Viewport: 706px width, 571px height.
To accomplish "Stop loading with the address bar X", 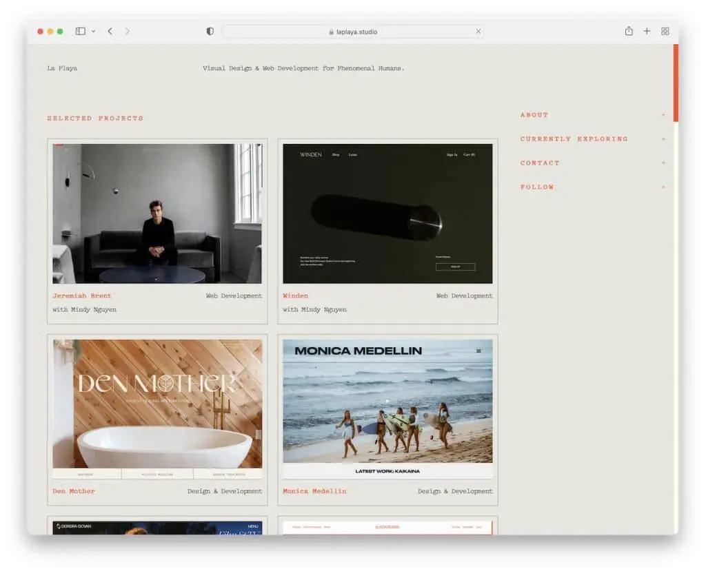I will click(x=478, y=31).
